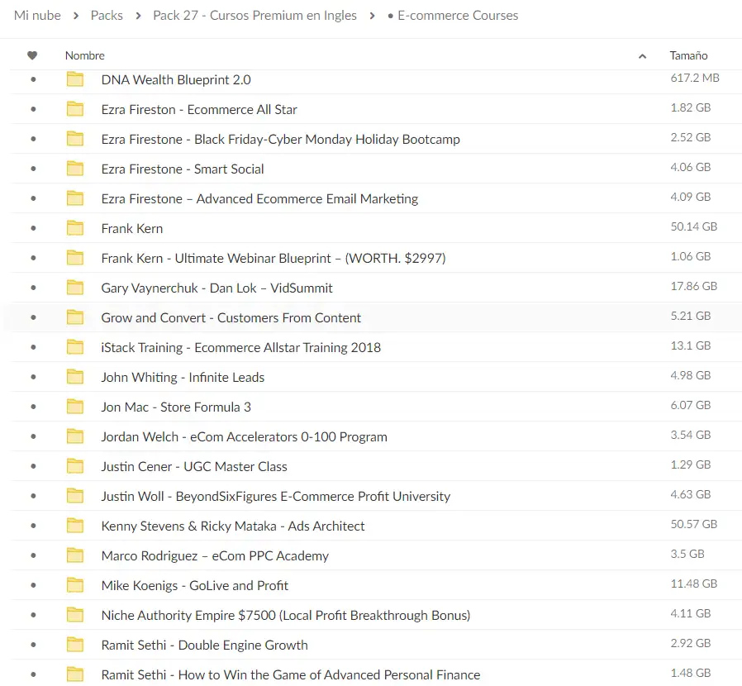Open Kenny Stevens Ads Architect folder icon
742x686 pixels.
[74, 526]
